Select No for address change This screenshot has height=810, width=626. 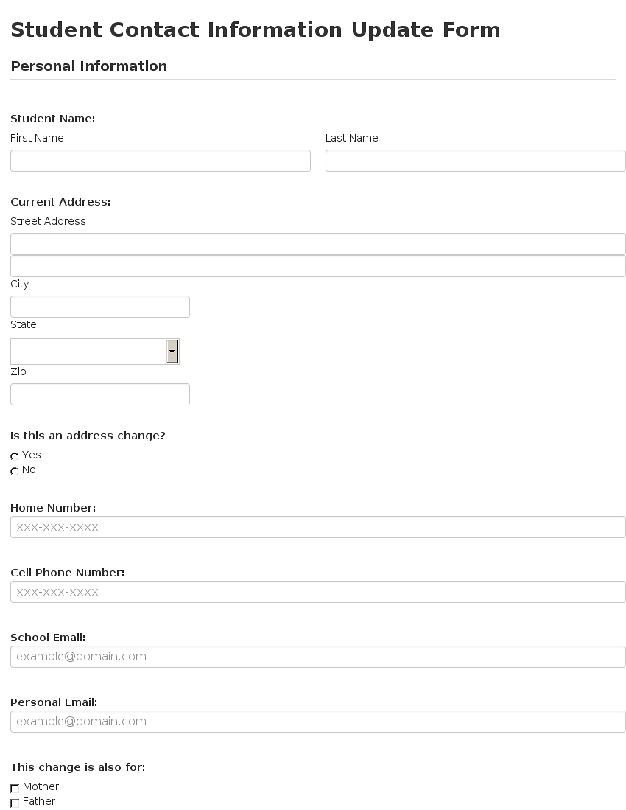click(x=15, y=471)
